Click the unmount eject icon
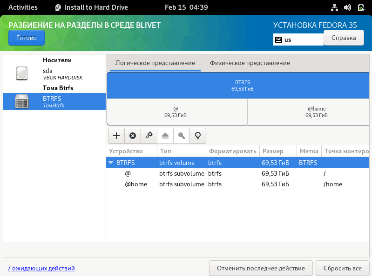 [165, 136]
